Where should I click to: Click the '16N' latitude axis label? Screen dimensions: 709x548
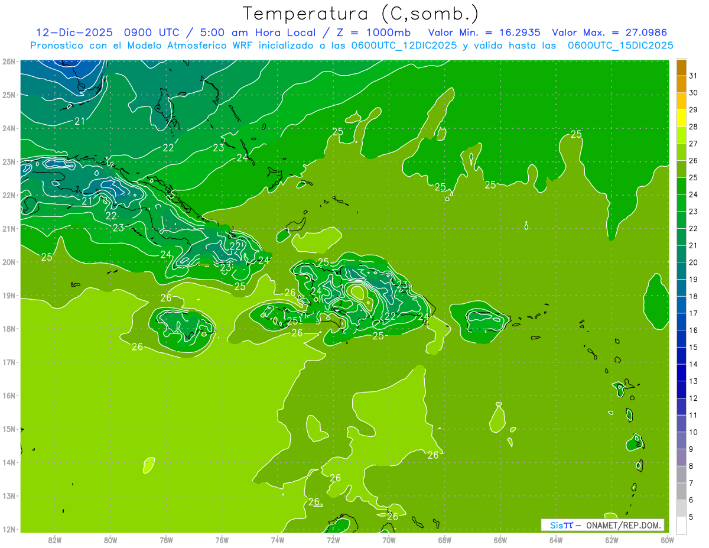9,395
